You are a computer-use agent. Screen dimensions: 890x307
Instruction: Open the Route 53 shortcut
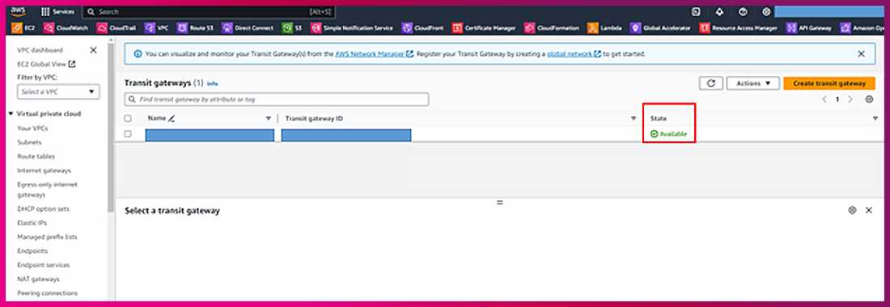[x=195, y=27]
